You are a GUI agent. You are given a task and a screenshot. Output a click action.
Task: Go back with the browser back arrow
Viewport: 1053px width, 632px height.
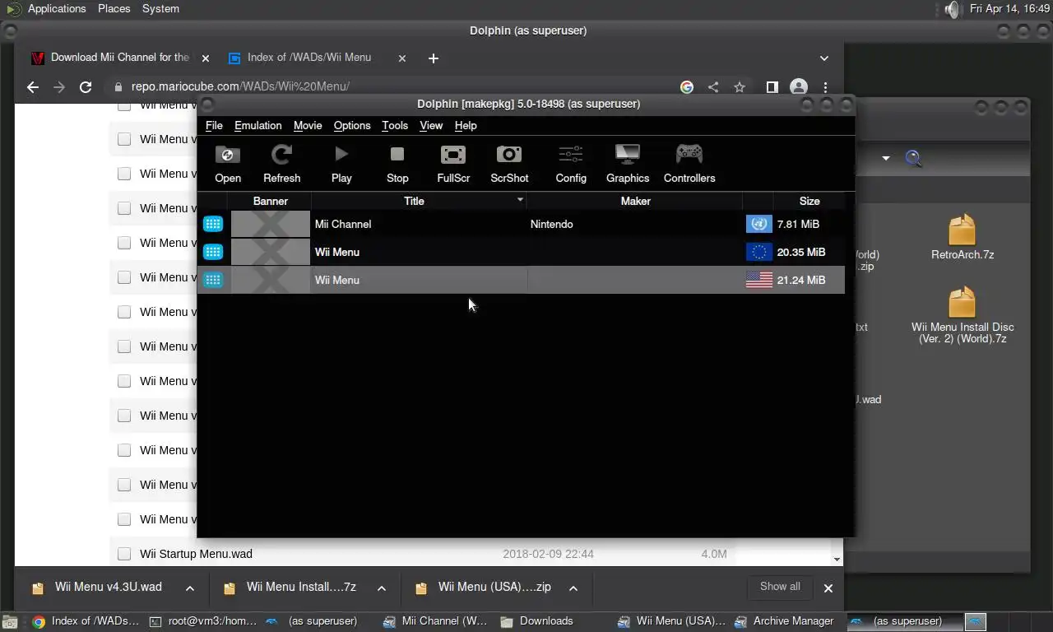click(x=32, y=86)
